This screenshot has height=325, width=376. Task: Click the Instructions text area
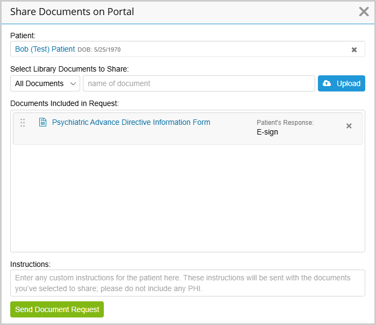pyautogui.click(x=188, y=283)
